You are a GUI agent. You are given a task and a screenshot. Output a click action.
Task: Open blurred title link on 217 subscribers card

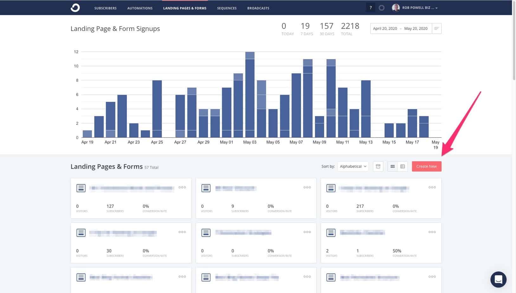click(x=375, y=188)
